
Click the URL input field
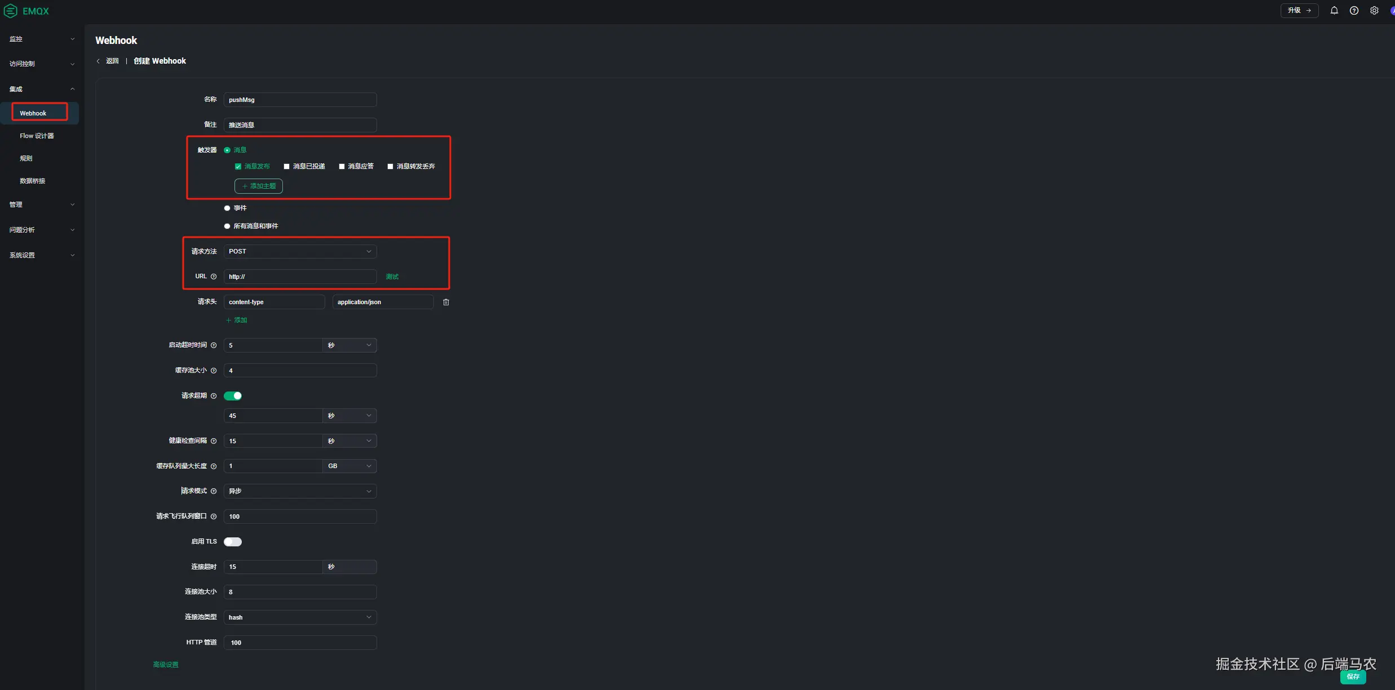click(300, 277)
